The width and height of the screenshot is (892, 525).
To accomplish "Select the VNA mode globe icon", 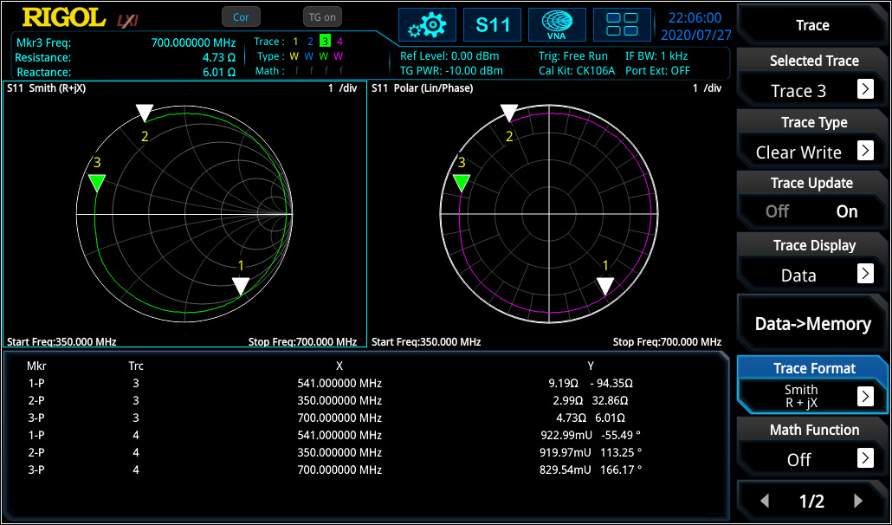I will tap(557, 25).
